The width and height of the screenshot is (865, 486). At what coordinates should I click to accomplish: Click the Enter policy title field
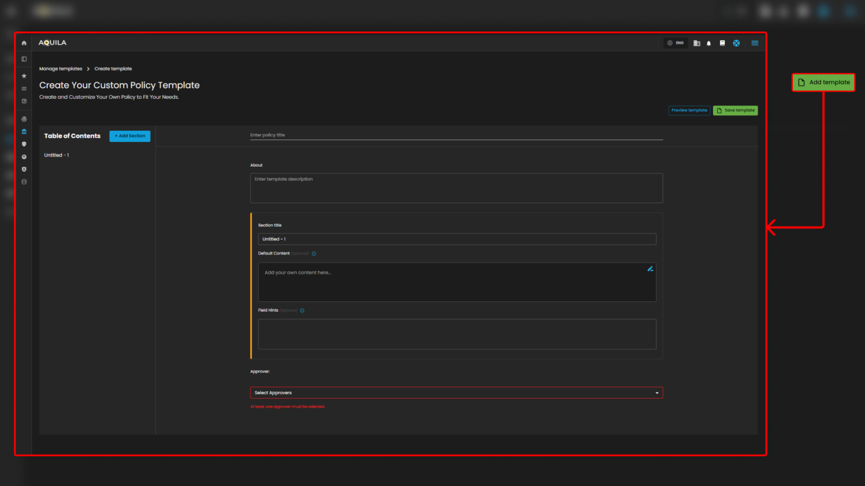click(x=456, y=135)
